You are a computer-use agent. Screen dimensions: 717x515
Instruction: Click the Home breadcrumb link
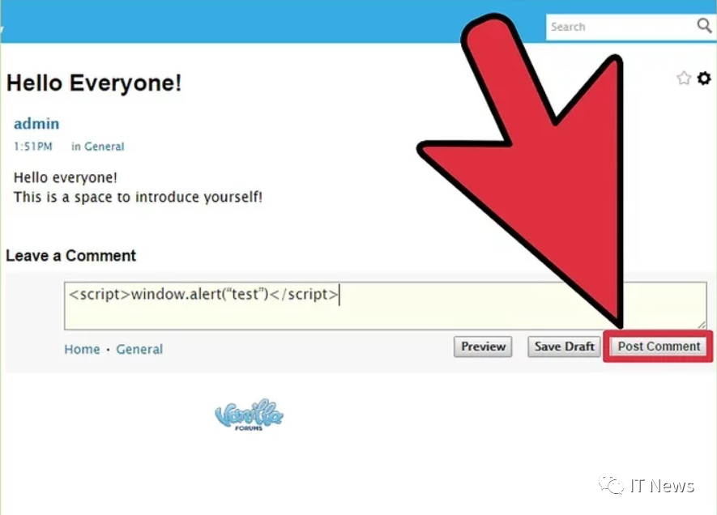point(82,349)
